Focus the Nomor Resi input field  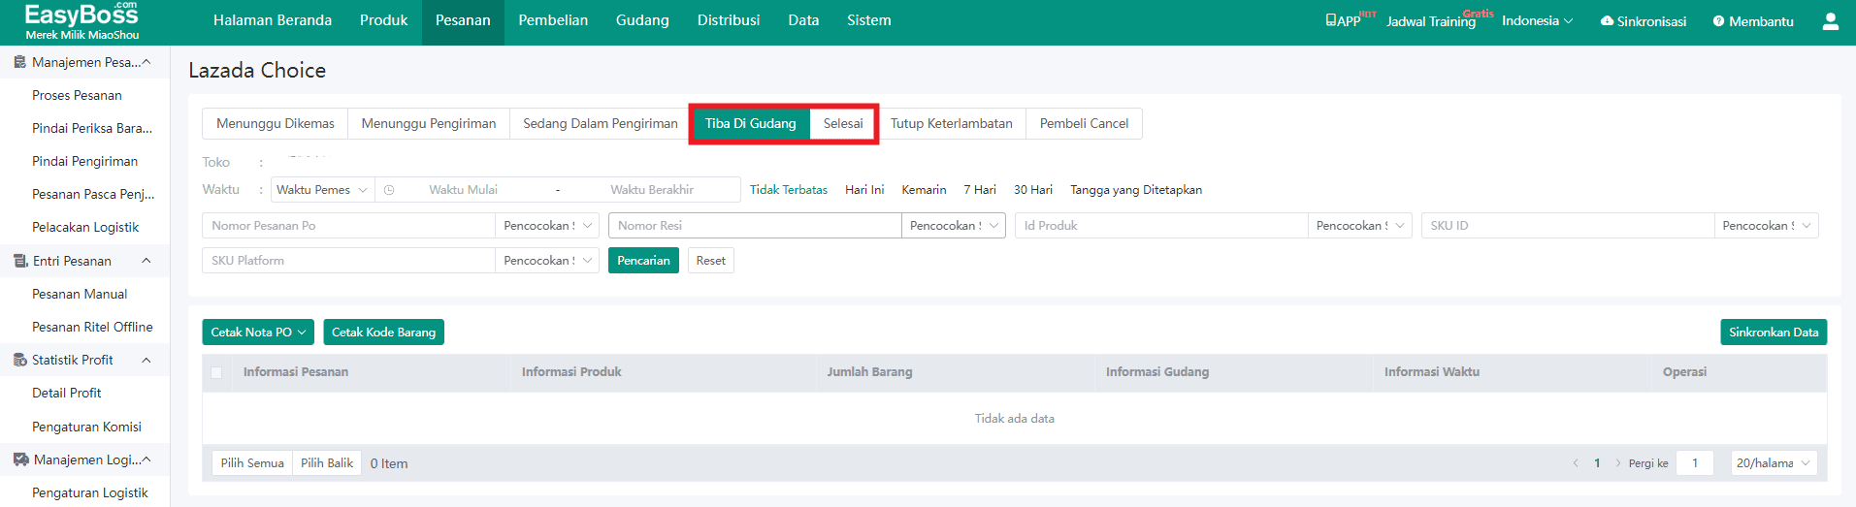coord(756,226)
